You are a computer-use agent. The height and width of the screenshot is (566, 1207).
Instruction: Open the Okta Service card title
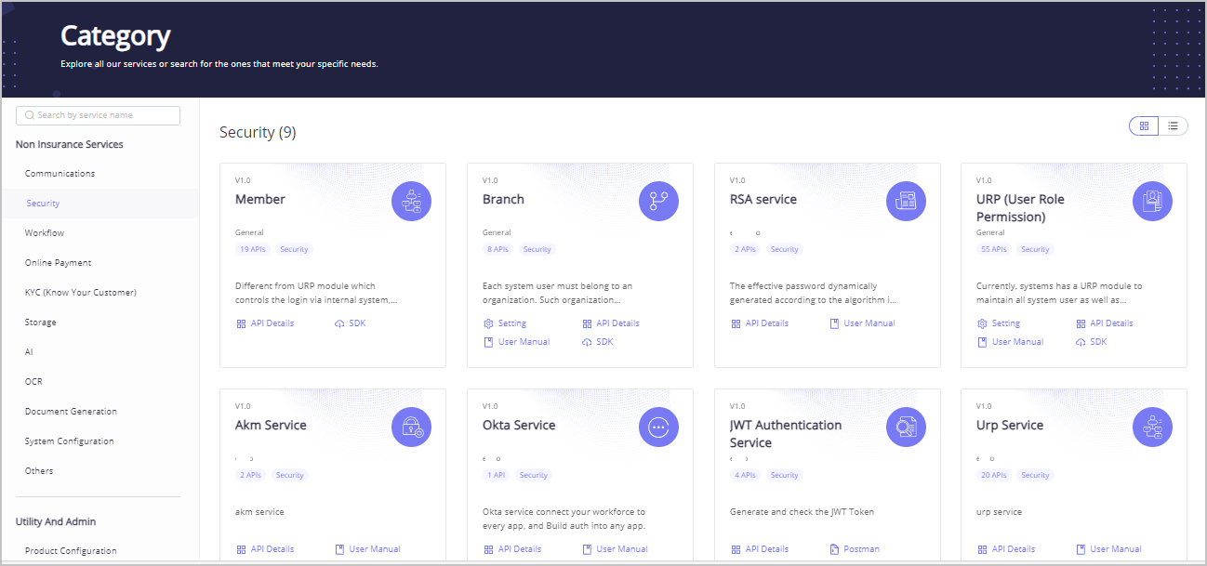tap(519, 425)
